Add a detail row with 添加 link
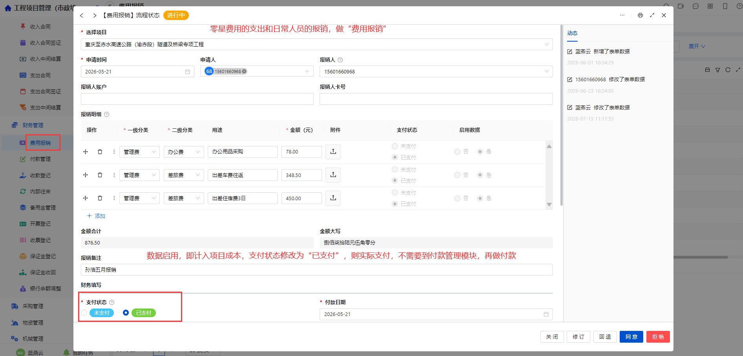The height and width of the screenshot is (356, 743). pyautogui.click(x=96, y=216)
